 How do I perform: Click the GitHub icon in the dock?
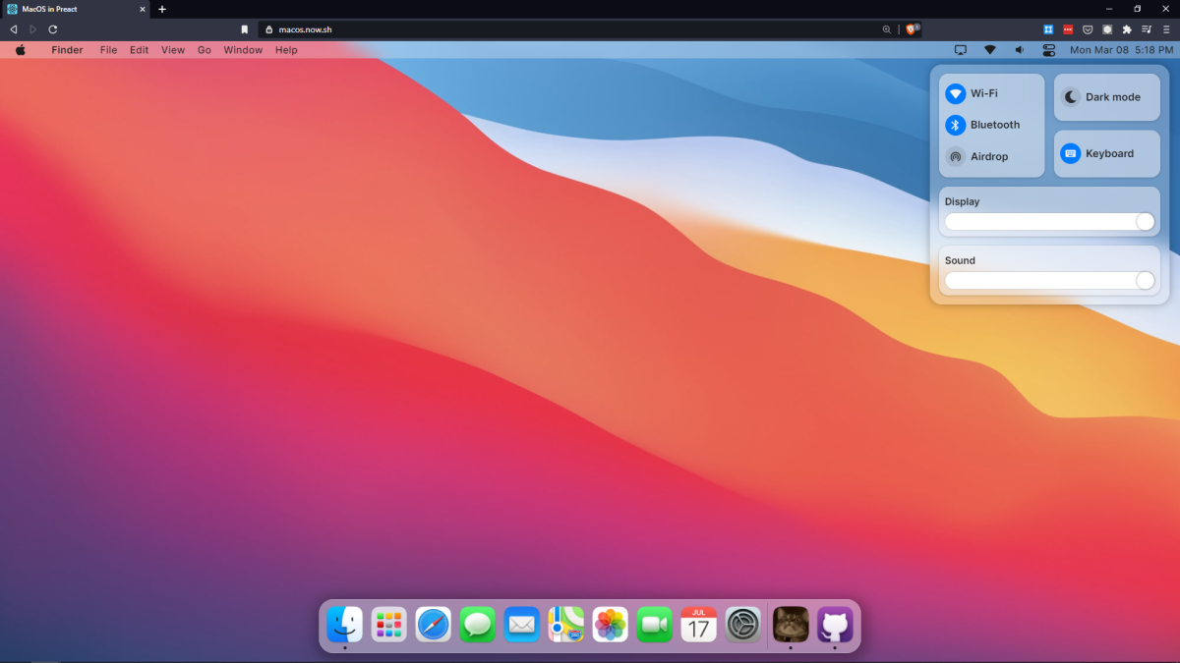[x=835, y=625]
